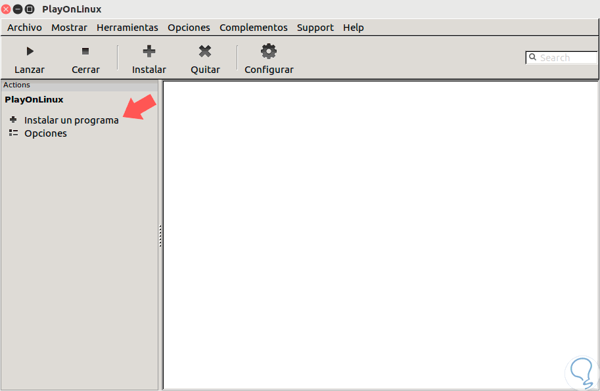
Task: Click the Quitar X icon
Action: (205, 51)
